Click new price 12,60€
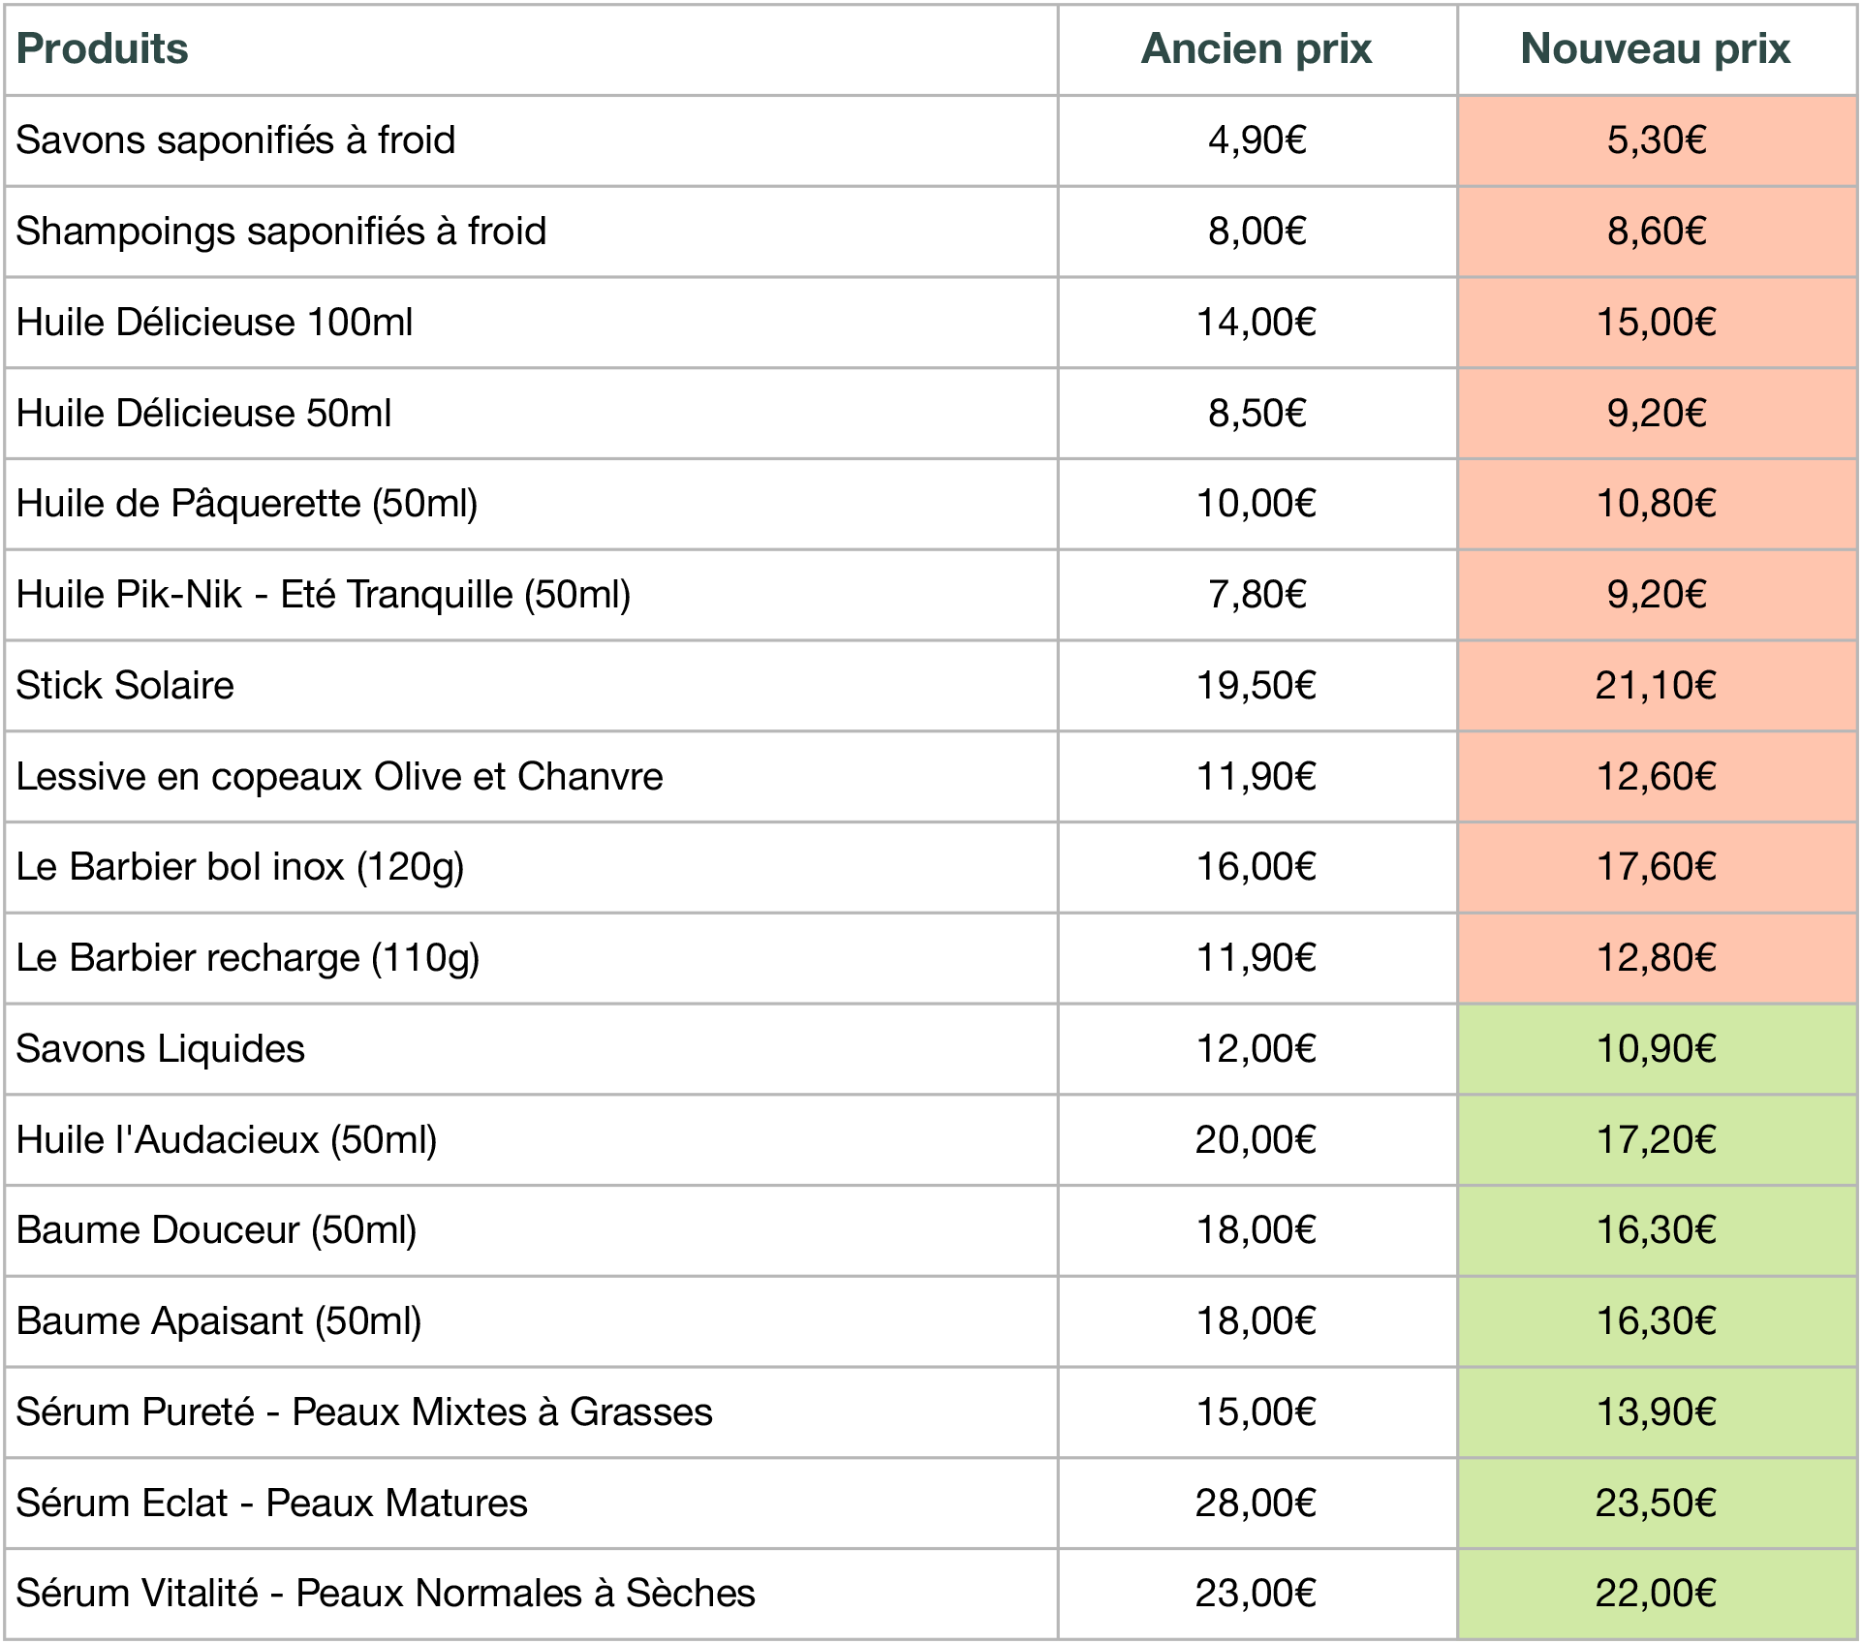This screenshot has height=1644, width=1862. click(x=1656, y=776)
